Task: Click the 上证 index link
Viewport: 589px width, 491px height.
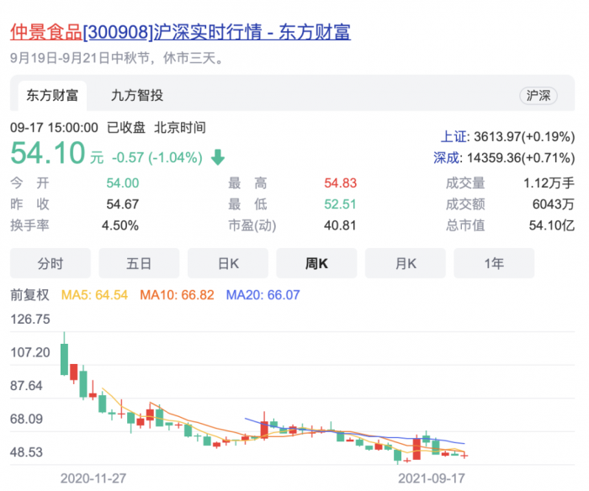Action: (x=454, y=137)
